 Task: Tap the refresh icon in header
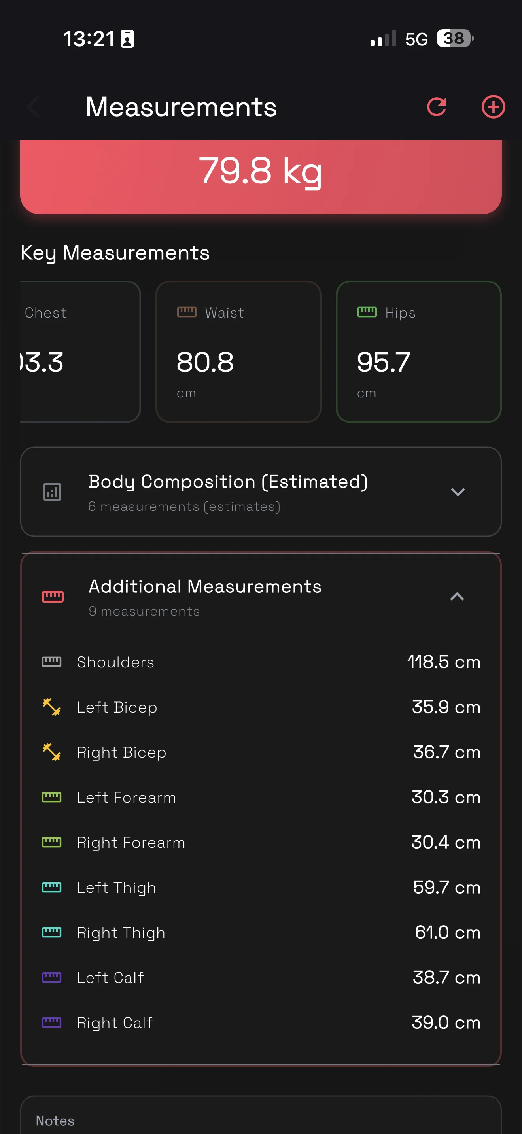pos(437,107)
